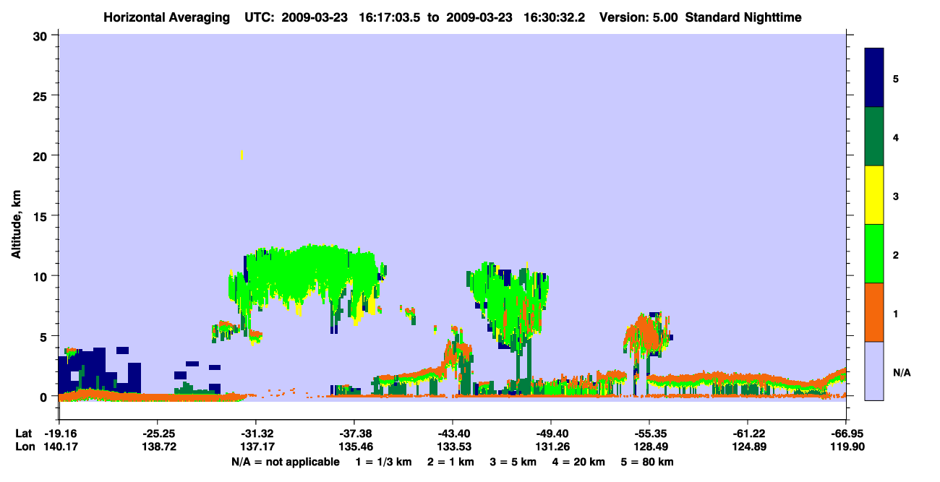Click longitude value '137.17'

click(256, 447)
